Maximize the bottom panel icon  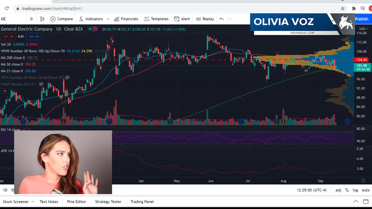point(366,201)
